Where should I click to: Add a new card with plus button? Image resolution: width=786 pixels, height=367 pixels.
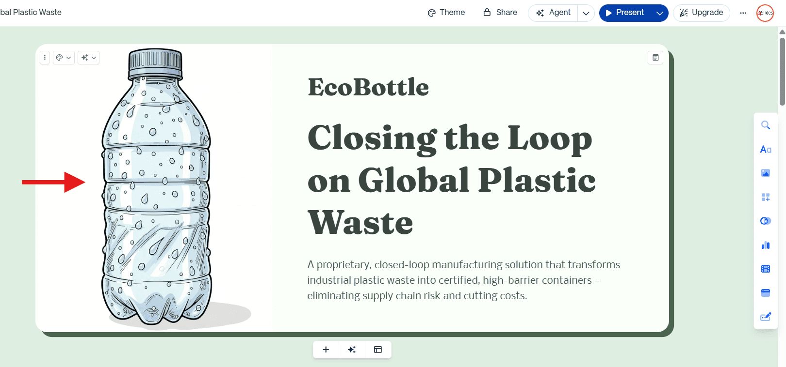pyautogui.click(x=326, y=350)
